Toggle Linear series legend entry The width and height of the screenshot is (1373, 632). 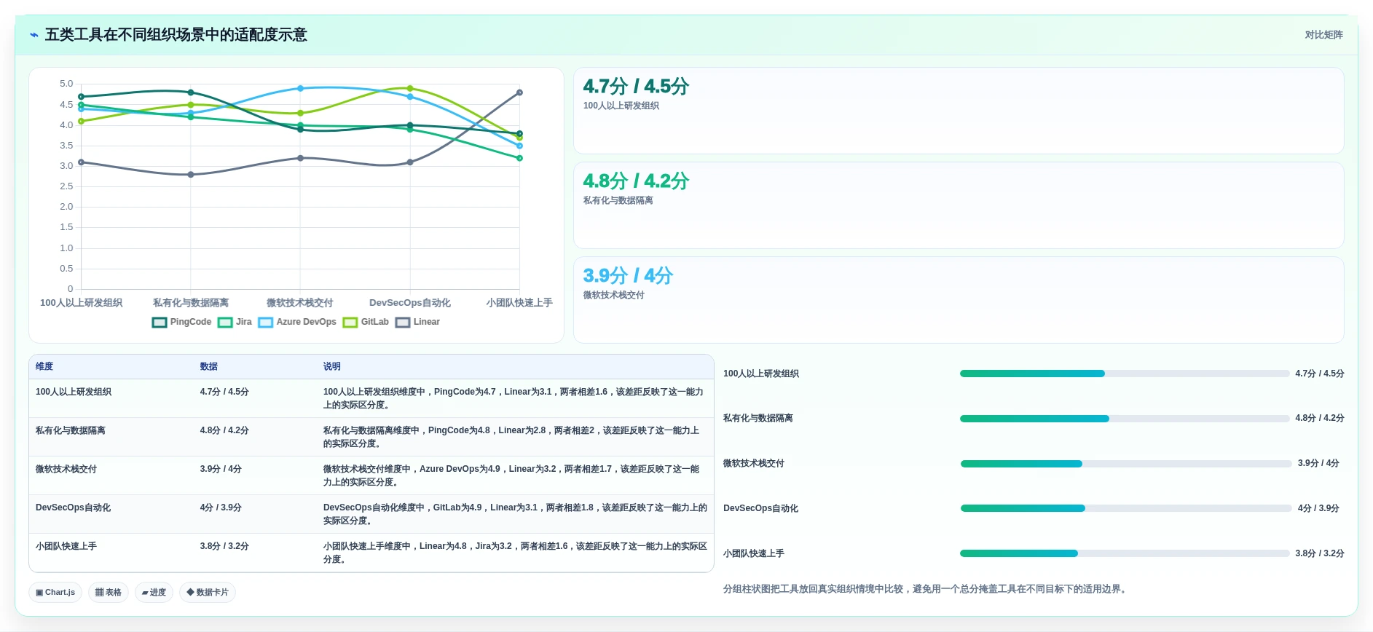click(x=417, y=322)
